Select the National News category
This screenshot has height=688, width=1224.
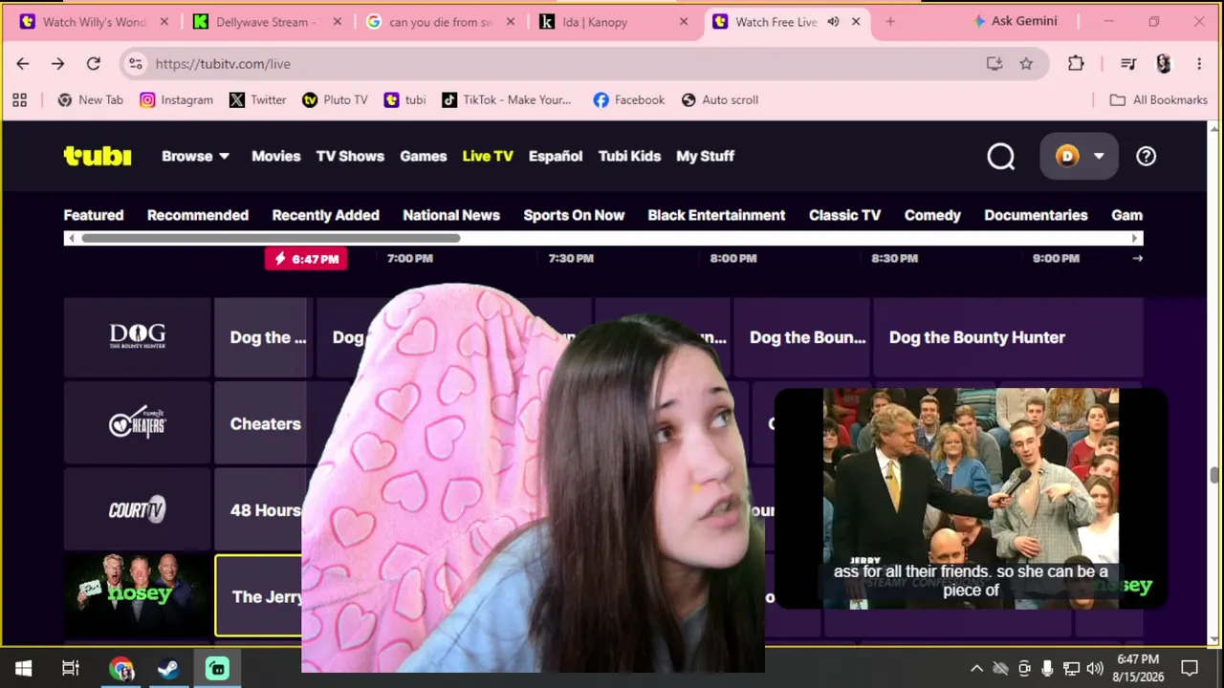451,215
